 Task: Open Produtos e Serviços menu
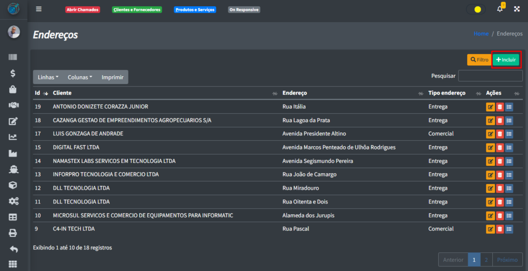[x=195, y=10]
